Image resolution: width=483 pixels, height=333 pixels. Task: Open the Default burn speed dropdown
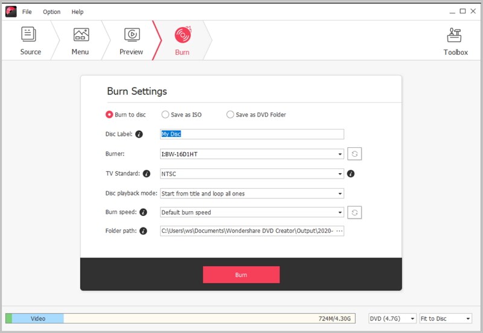click(252, 212)
